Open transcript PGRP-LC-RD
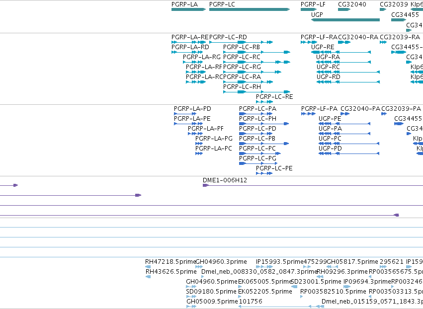Image resolution: width=423 pixels, height=309 pixels. pyautogui.click(x=241, y=42)
